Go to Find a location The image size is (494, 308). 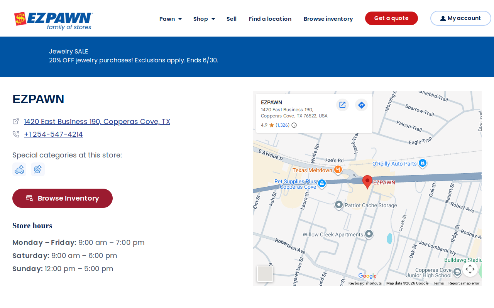[x=270, y=19]
